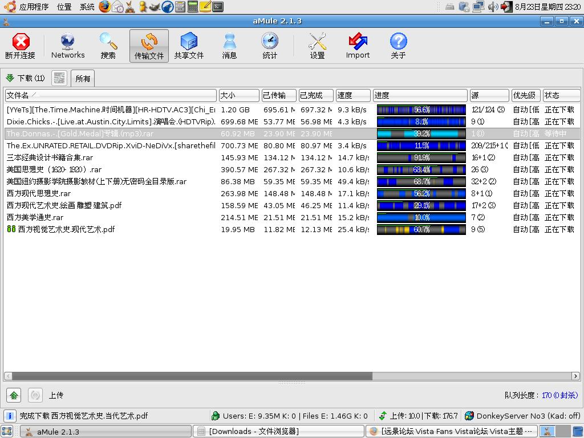Select 美国思想史 (1620-1920).rar file
Image resolution: width=584 pixels, height=438 pixels.
click(292, 169)
